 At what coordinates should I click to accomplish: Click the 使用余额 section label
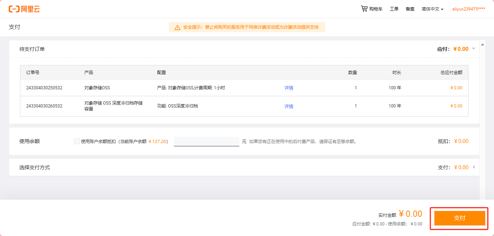pyautogui.click(x=29, y=141)
